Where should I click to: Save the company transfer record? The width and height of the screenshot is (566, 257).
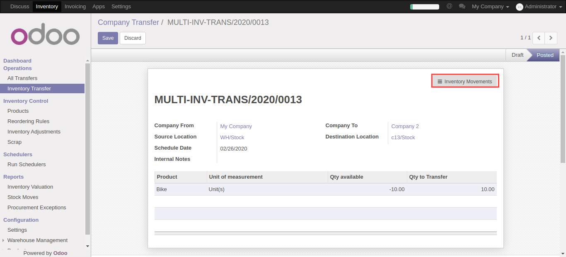tap(108, 38)
